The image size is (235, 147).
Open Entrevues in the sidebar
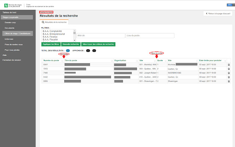(9, 39)
